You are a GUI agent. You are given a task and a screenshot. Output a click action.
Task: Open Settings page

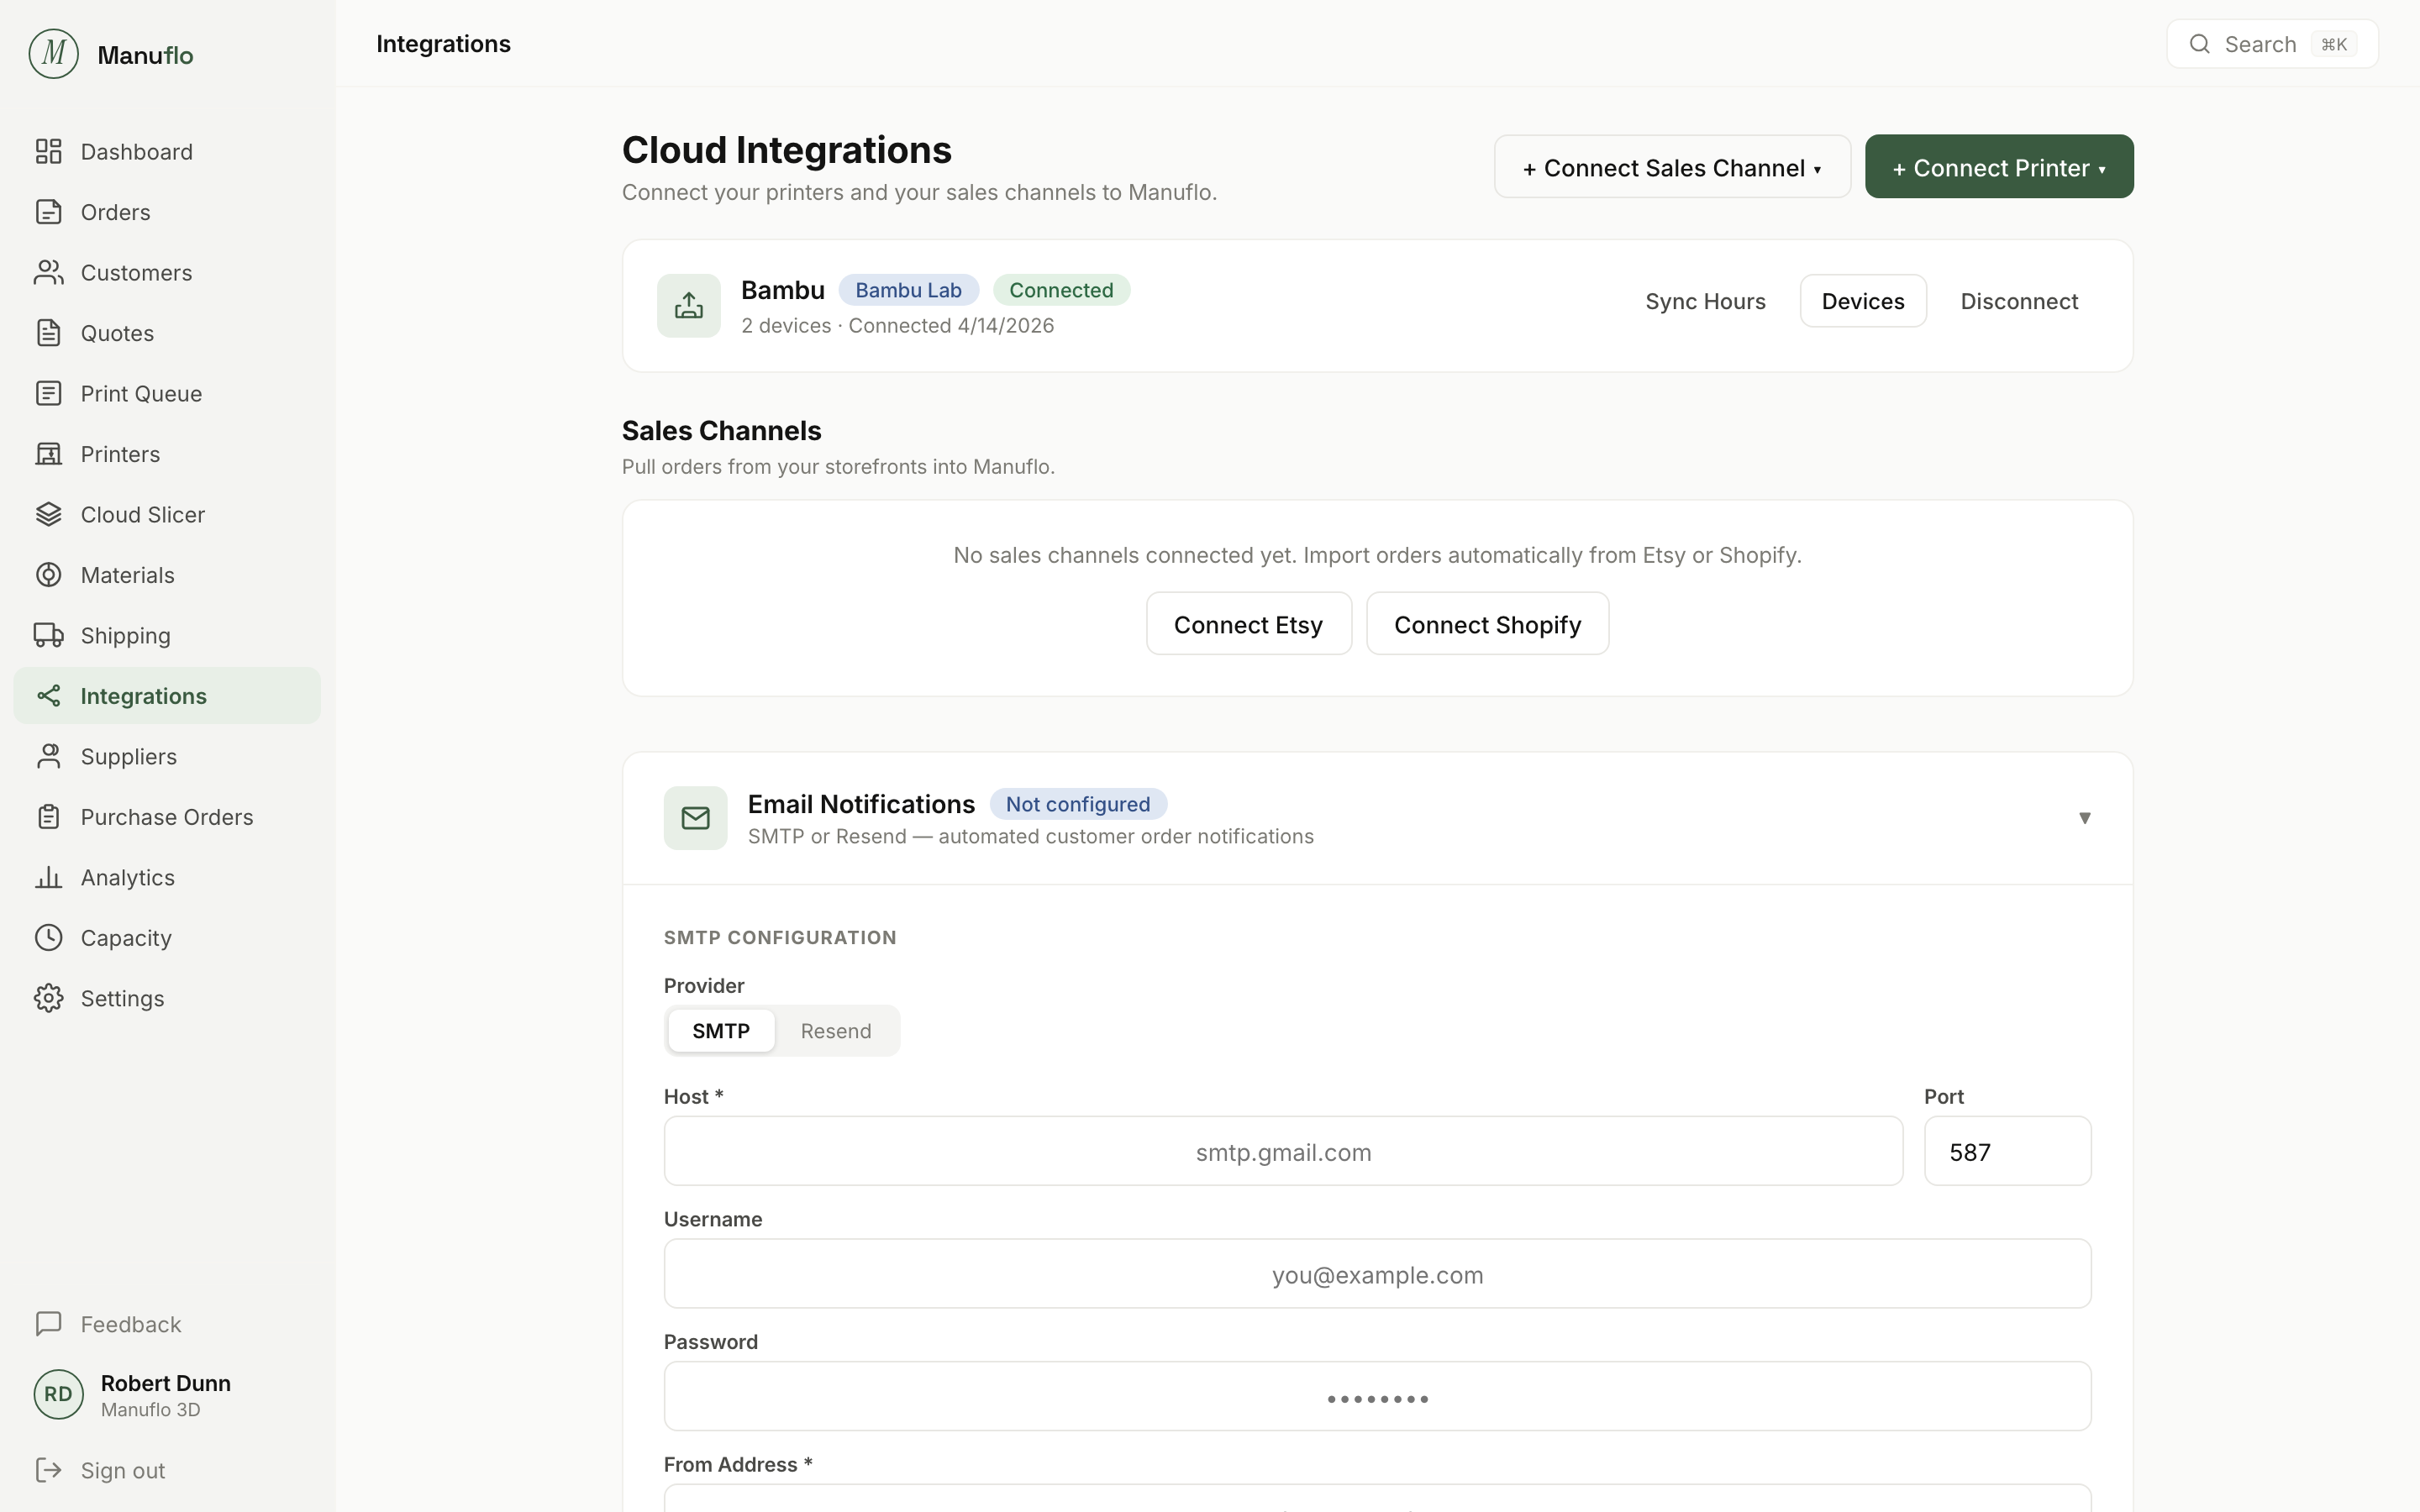tap(167, 998)
